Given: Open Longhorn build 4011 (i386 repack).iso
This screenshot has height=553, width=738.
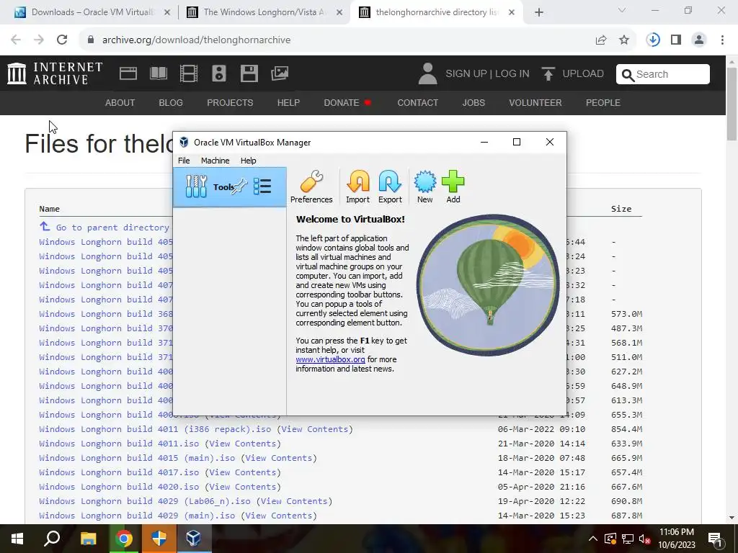Looking at the screenshot, I should [156, 429].
